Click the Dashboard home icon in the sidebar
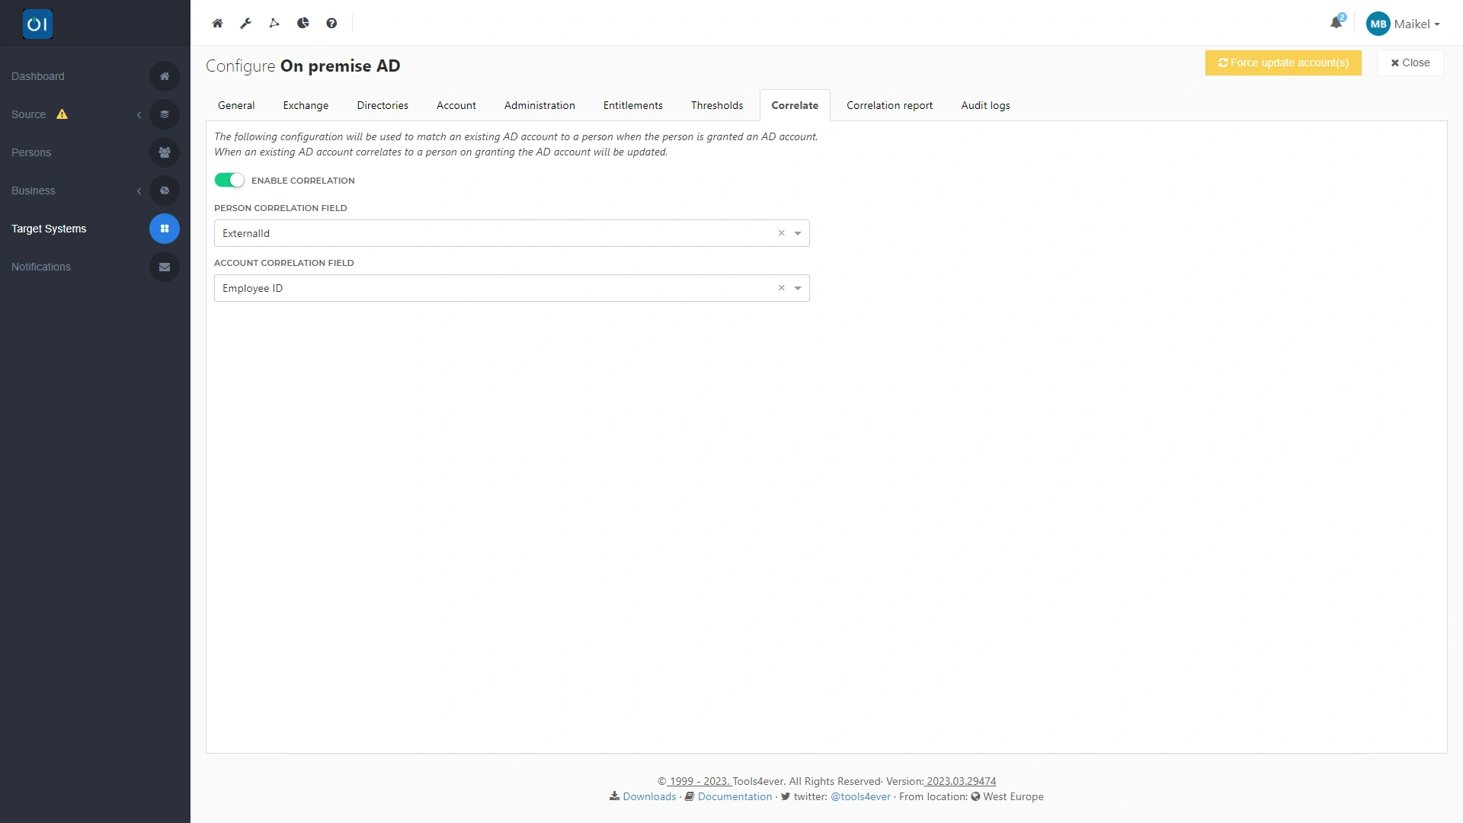This screenshot has height=823, width=1463. pos(165,76)
